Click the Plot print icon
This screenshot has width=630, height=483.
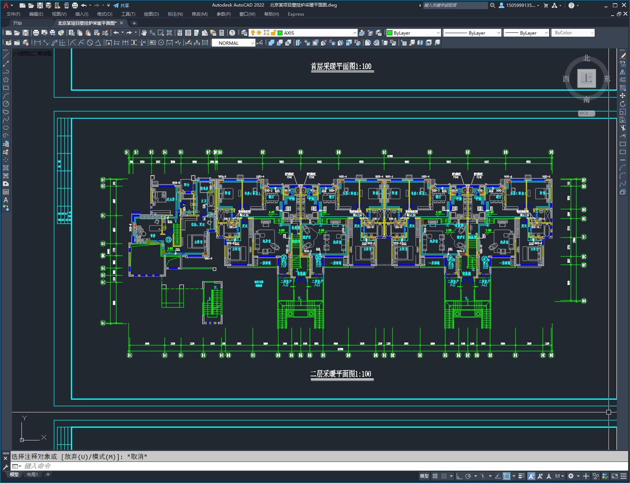click(x=36, y=33)
